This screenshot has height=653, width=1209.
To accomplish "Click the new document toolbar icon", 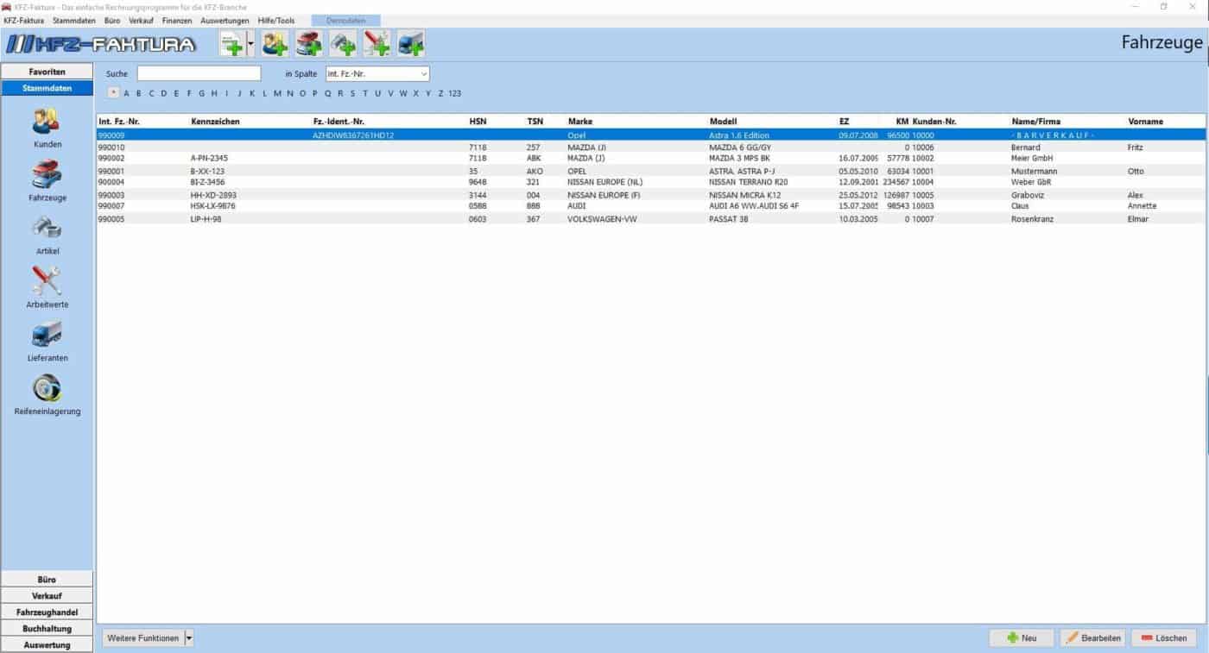I will 231,43.
